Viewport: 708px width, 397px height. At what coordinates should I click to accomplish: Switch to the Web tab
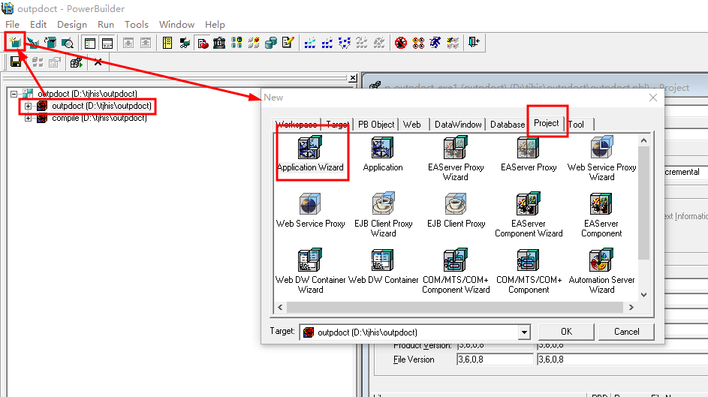[x=411, y=125]
